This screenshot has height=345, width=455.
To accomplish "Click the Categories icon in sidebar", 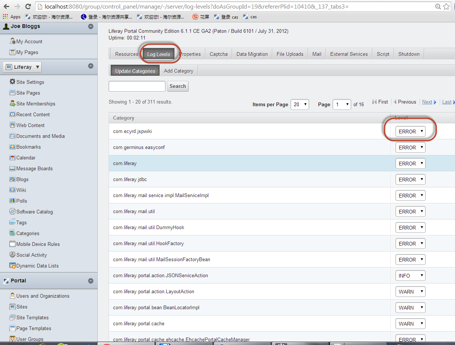I will 13,233.
